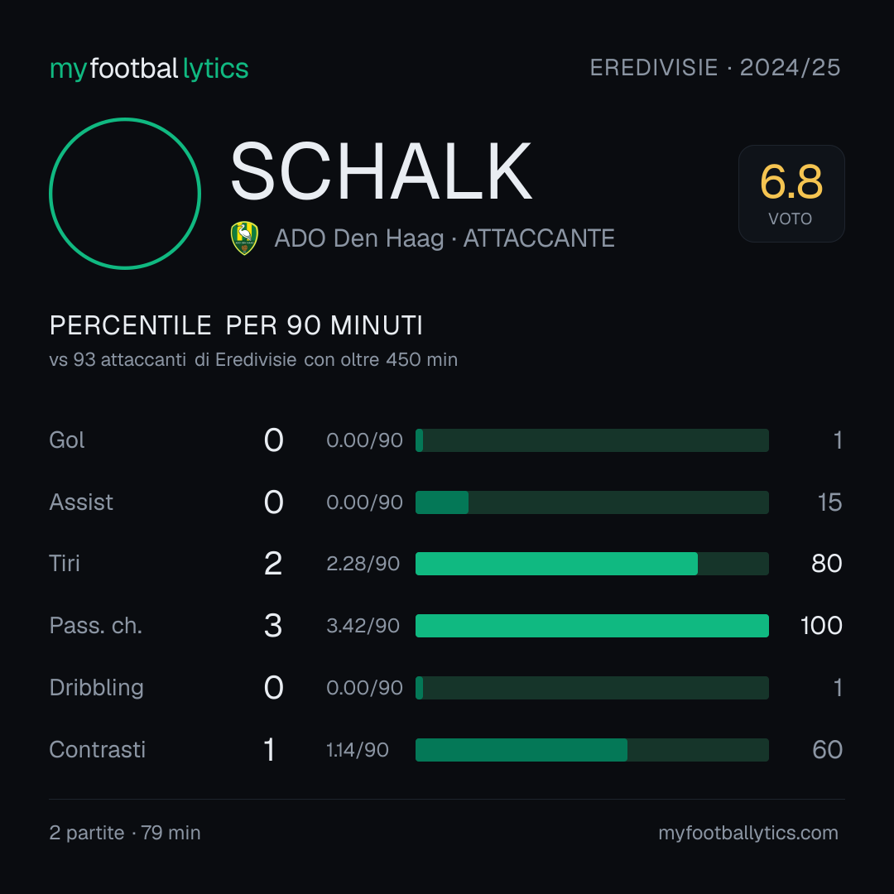This screenshot has width=894, height=894.
Task: Click the 2 partite · 79 min text
Action: (x=125, y=833)
